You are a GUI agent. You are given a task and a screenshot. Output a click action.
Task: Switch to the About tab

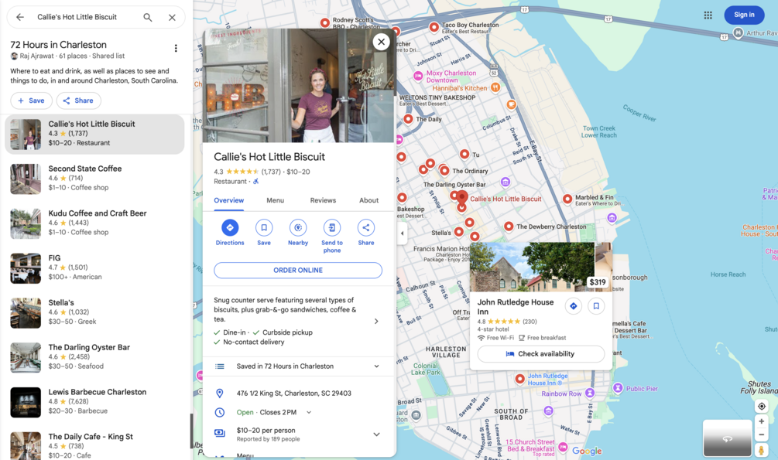click(368, 200)
